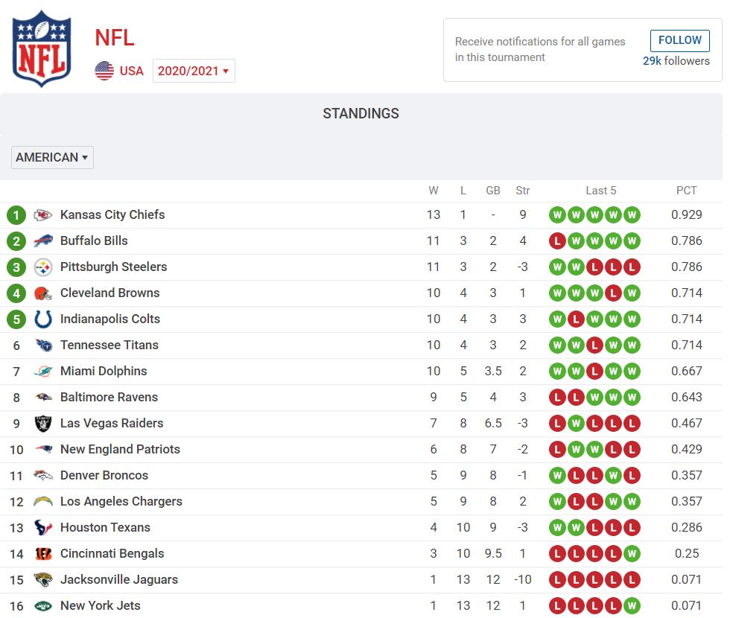Image resolution: width=730 pixels, height=618 pixels.
Task: Click Cincinnati Bengals' 0.25 percentage
Action: [x=687, y=554]
